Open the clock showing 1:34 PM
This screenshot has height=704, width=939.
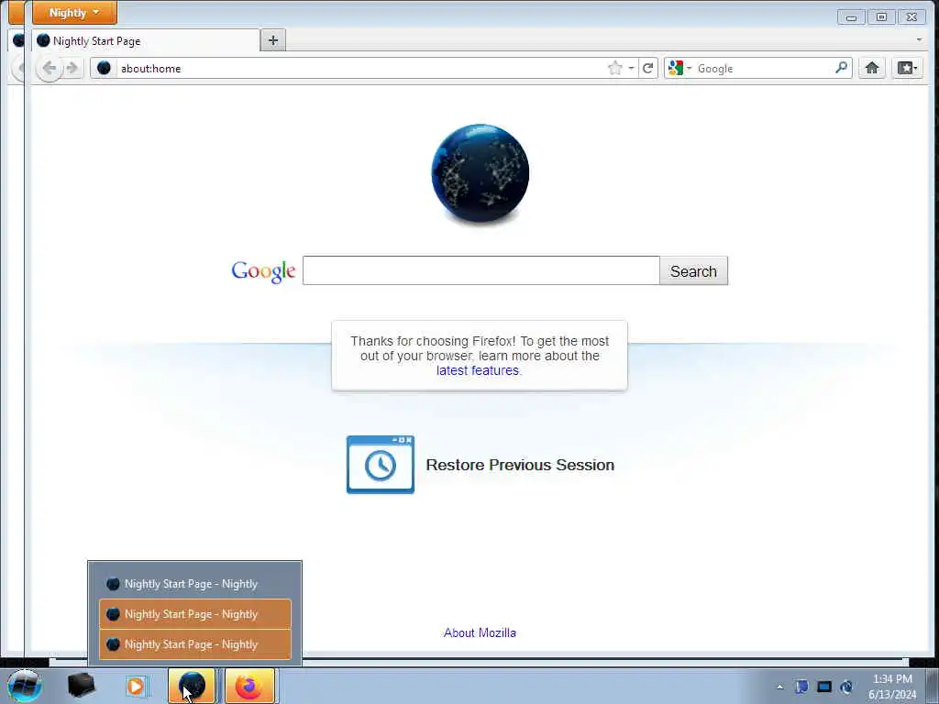point(892,687)
